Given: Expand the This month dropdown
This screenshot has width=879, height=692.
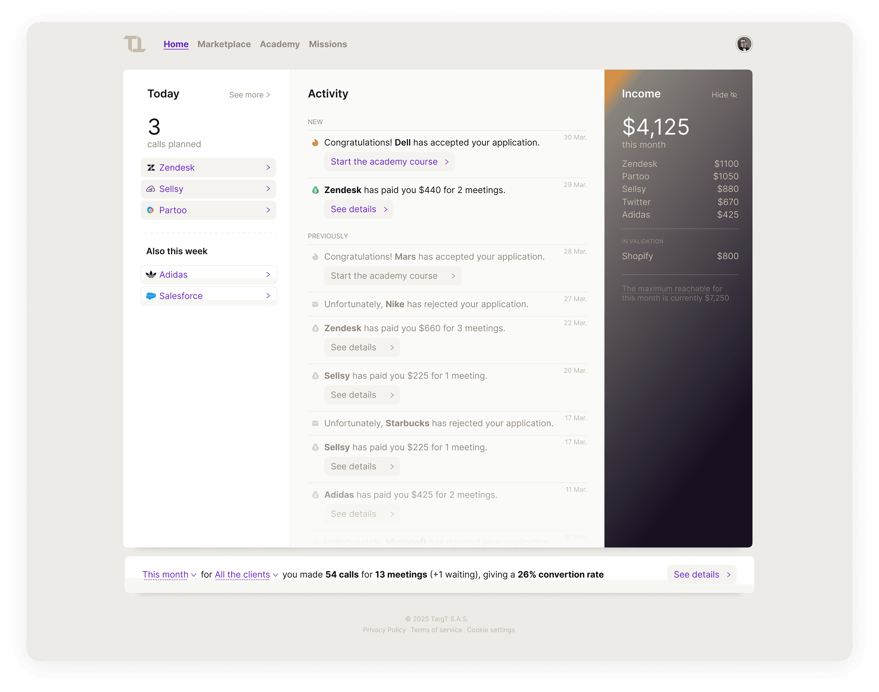Looking at the screenshot, I should [169, 574].
